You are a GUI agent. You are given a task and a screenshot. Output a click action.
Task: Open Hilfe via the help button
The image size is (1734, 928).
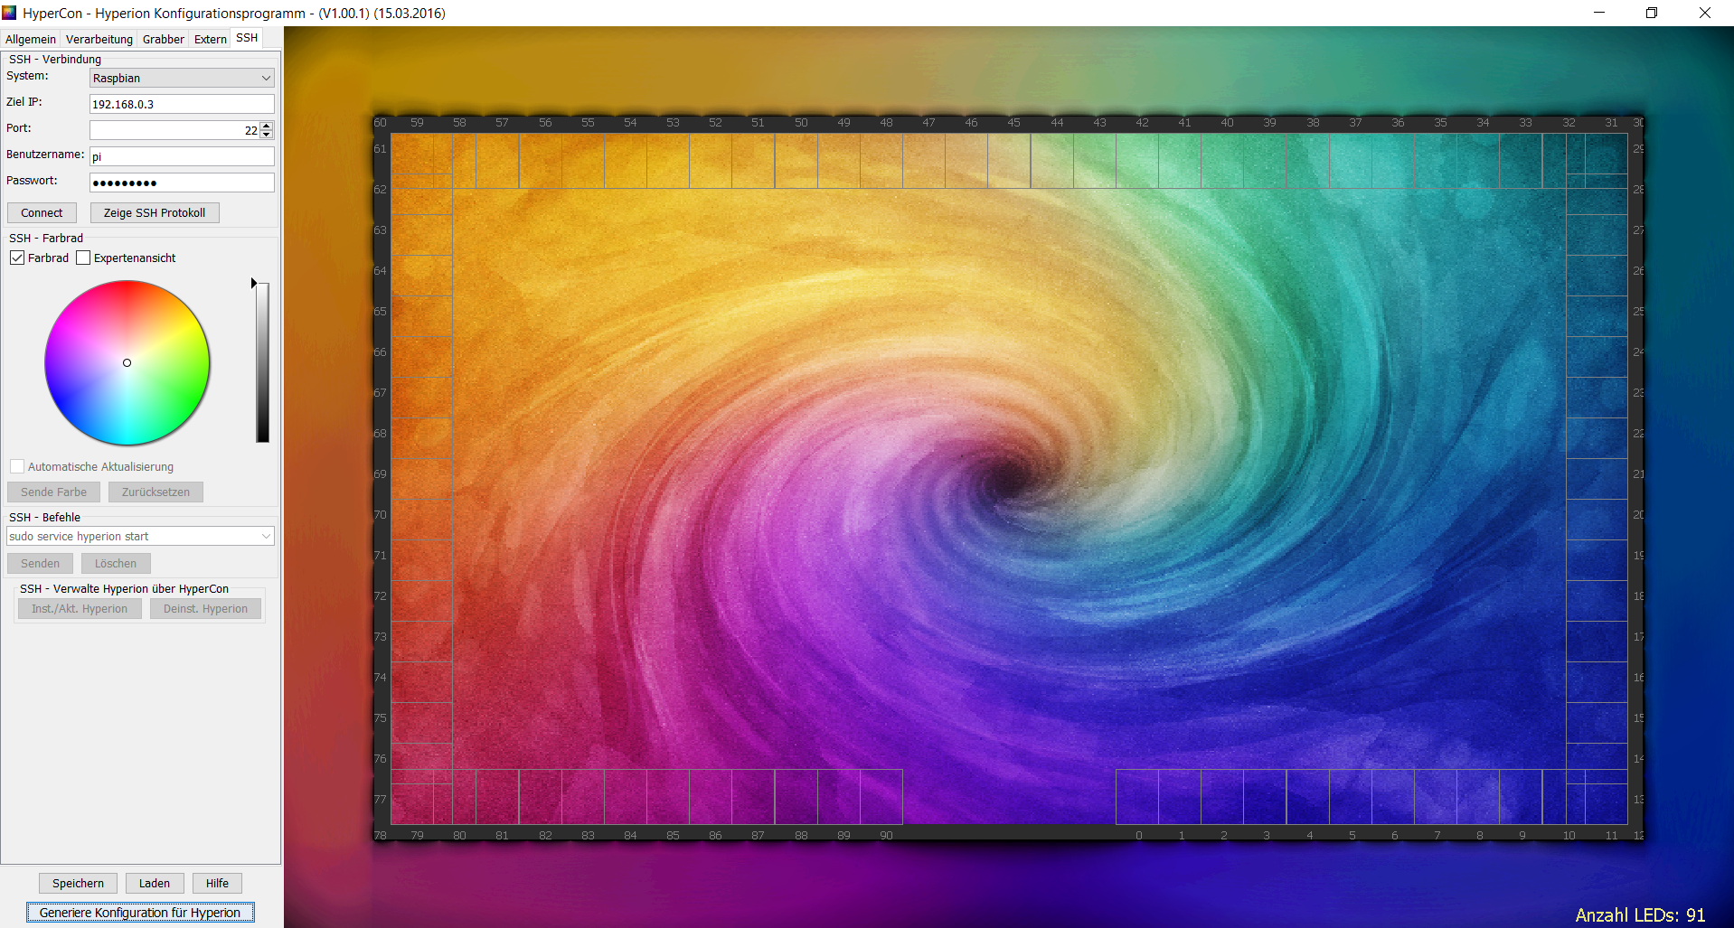[217, 884]
